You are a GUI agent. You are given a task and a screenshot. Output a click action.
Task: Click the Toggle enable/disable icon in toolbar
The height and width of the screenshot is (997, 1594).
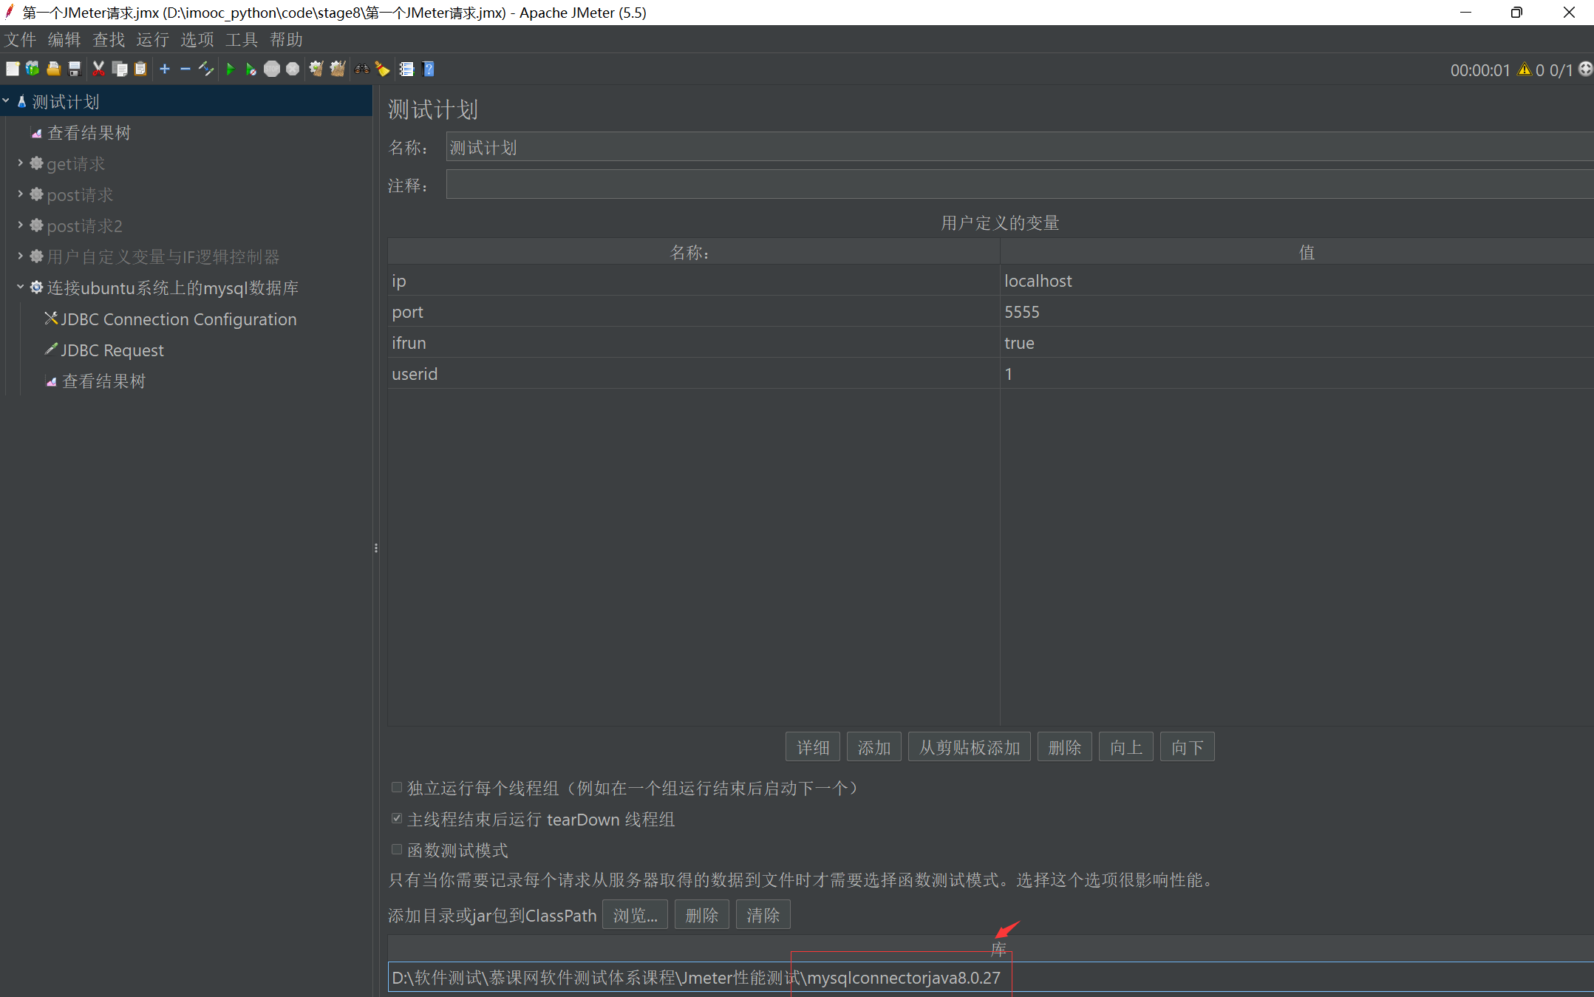[x=206, y=69]
